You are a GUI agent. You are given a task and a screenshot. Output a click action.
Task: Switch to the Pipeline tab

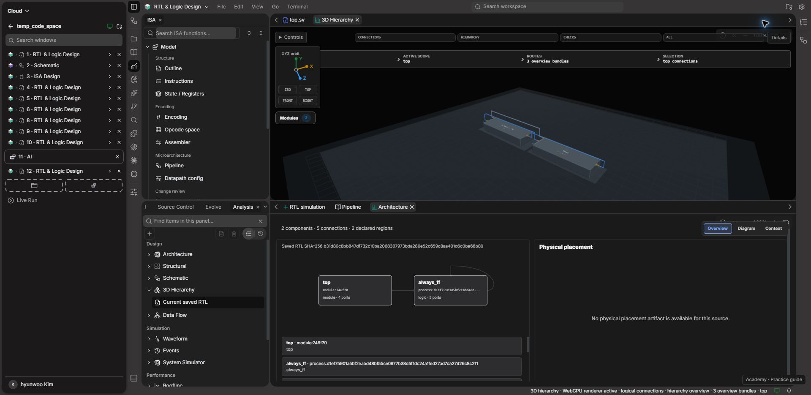click(348, 207)
